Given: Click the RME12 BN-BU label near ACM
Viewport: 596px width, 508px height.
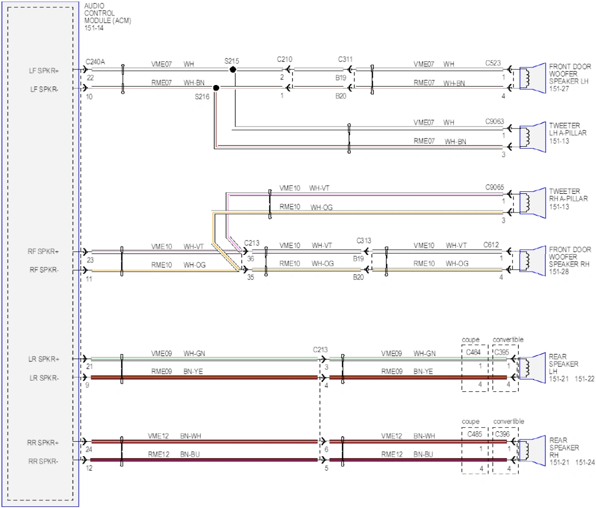Looking at the screenshot, I should (174, 455).
